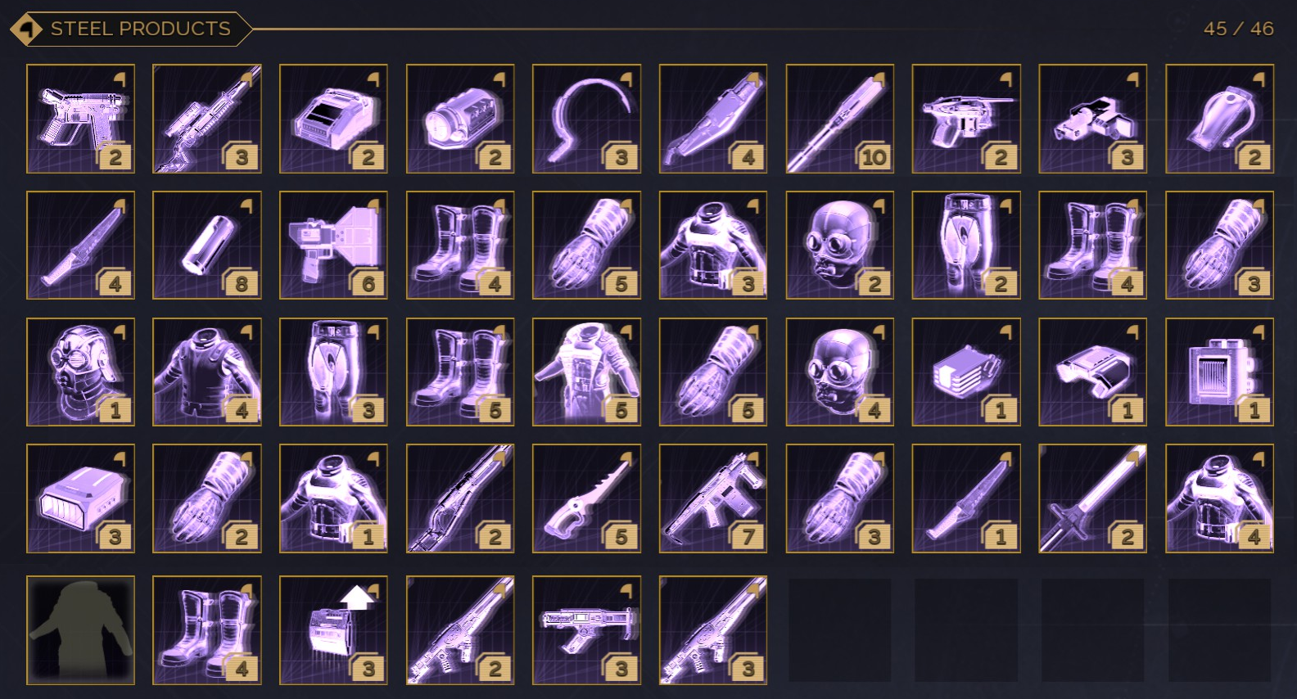Select the visor goggles with quantity 1
Viewport: 1297px width, 699px height.
click(x=1092, y=372)
